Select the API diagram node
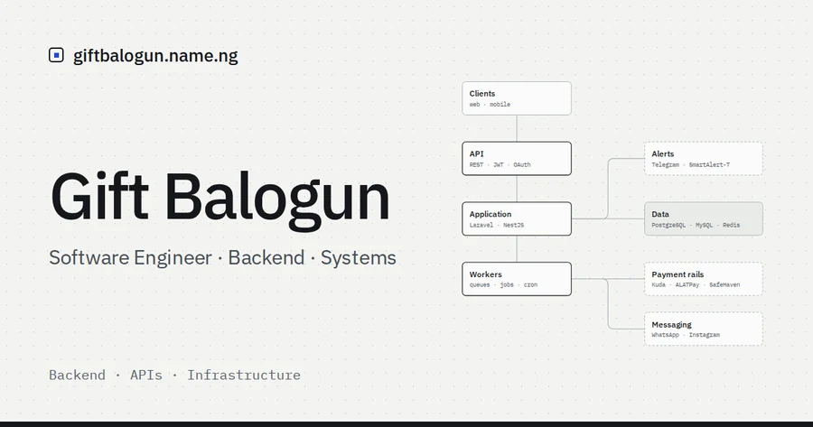 [517, 159]
